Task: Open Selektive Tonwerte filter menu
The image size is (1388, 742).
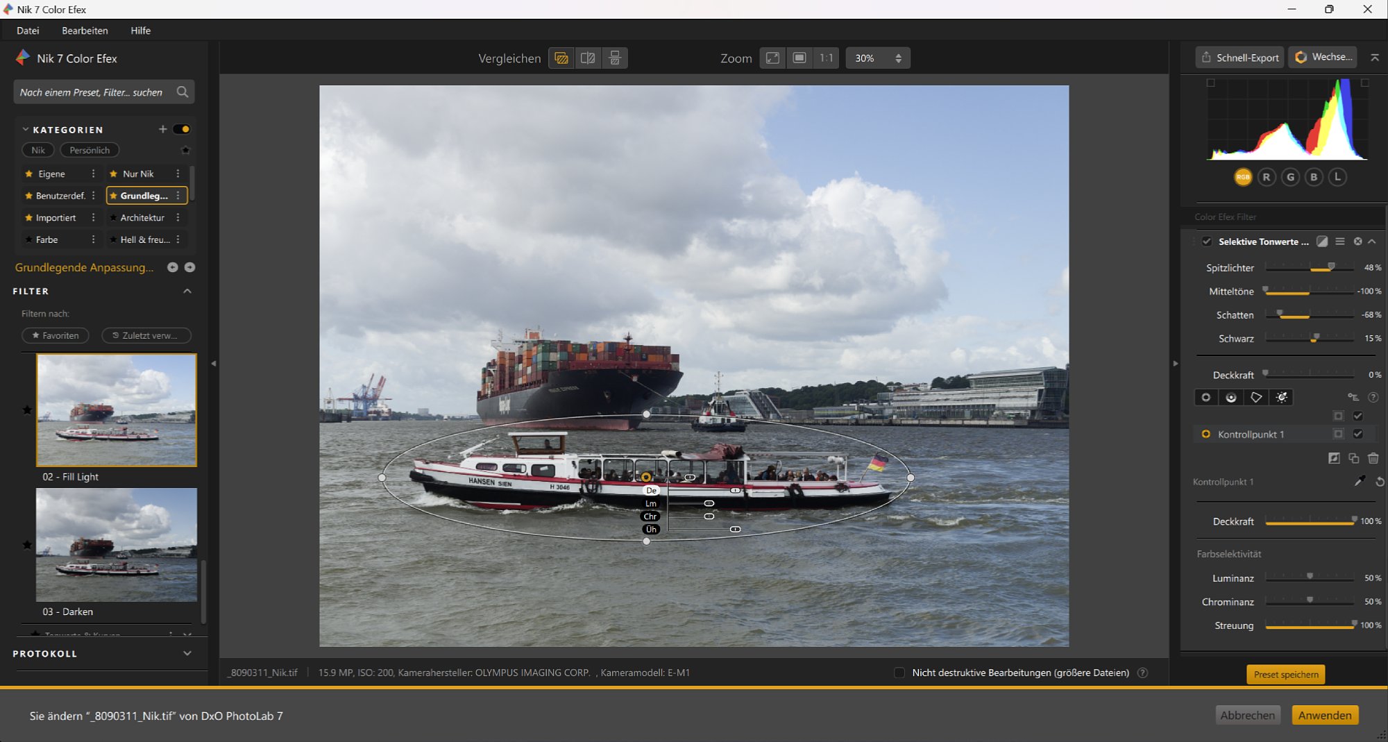Action: coord(1340,242)
